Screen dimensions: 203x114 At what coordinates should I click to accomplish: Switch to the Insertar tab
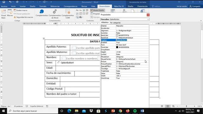(x=23, y=6)
